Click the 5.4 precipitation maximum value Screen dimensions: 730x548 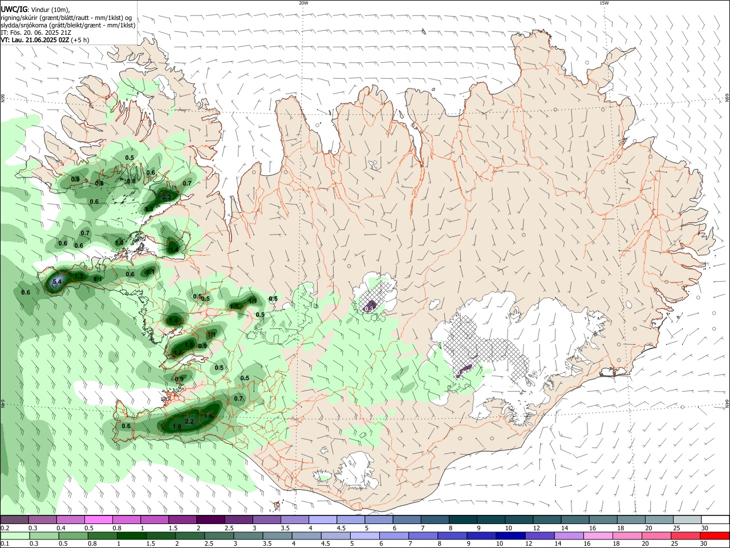57,282
